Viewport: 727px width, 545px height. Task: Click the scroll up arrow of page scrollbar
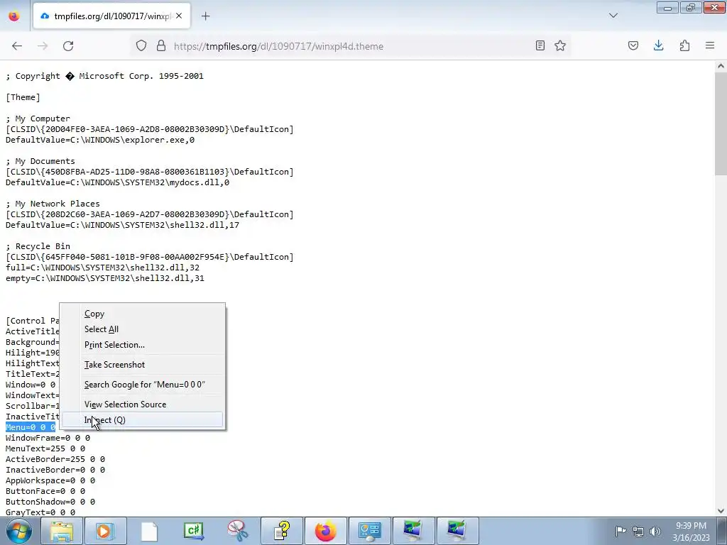tap(721, 66)
